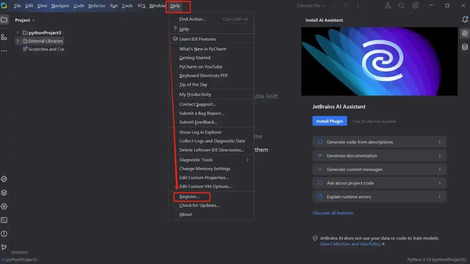
Task: Click the PyCharm logo icon
Action: coord(4,5)
